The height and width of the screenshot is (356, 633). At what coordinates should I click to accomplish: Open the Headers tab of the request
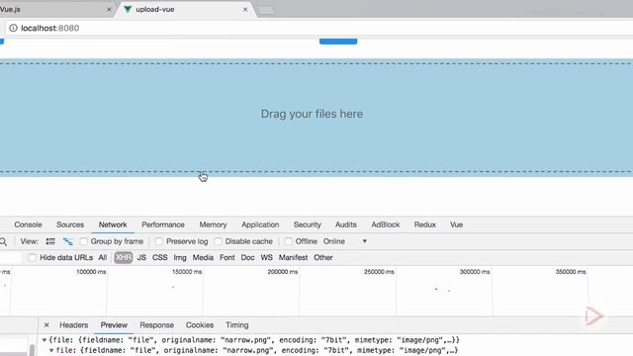(73, 325)
